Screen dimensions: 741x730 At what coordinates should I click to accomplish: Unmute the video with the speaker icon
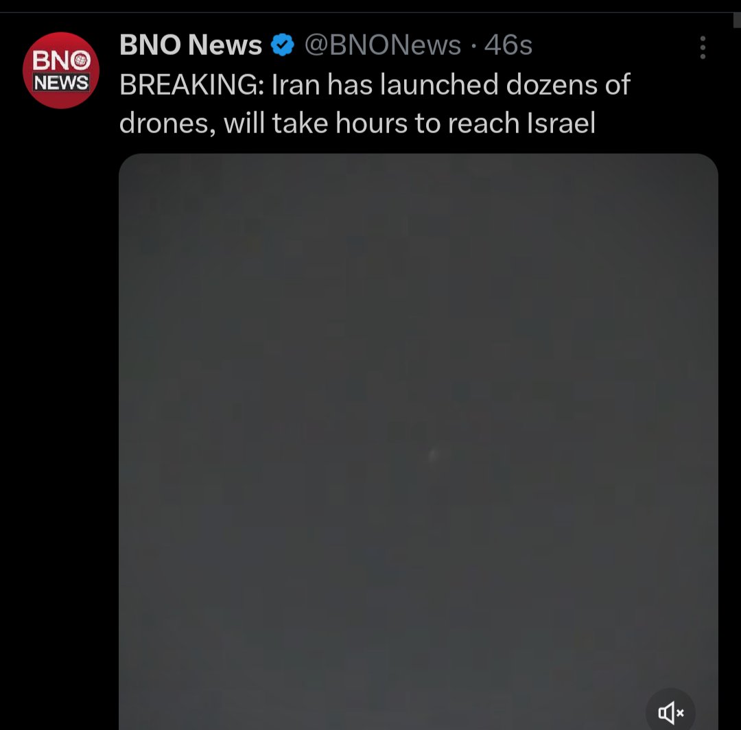(x=670, y=712)
